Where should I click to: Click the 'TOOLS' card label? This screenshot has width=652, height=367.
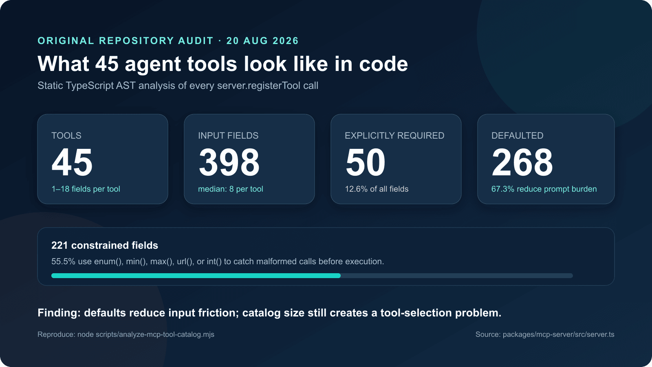66,135
